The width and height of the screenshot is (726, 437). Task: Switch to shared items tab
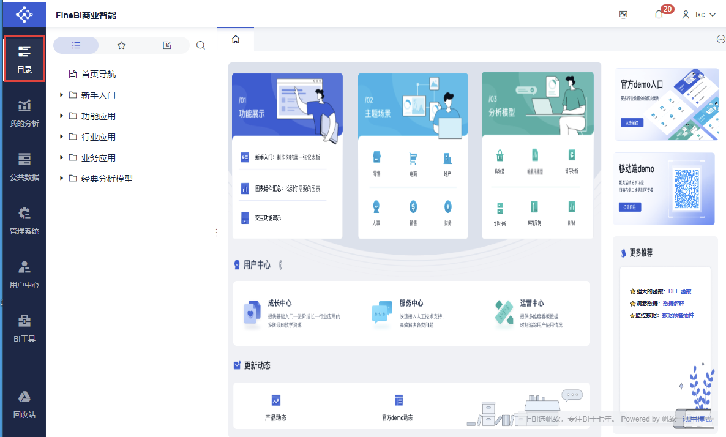(167, 45)
